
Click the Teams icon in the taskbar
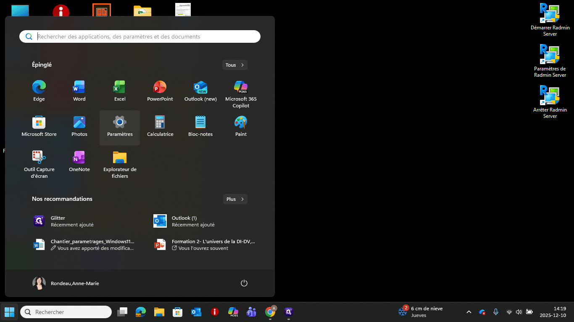click(252, 312)
